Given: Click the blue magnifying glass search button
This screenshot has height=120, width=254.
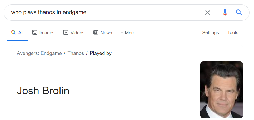Looking at the screenshot, I should click(x=239, y=12).
